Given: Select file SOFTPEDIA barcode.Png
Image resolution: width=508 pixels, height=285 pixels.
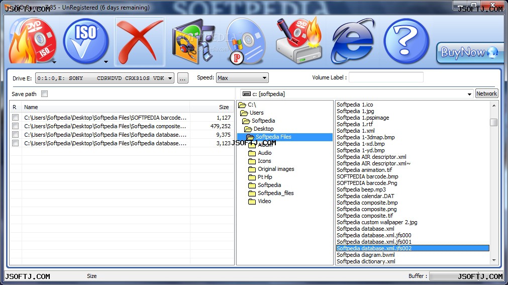Looking at the screenshot, I should coord(367,183).
